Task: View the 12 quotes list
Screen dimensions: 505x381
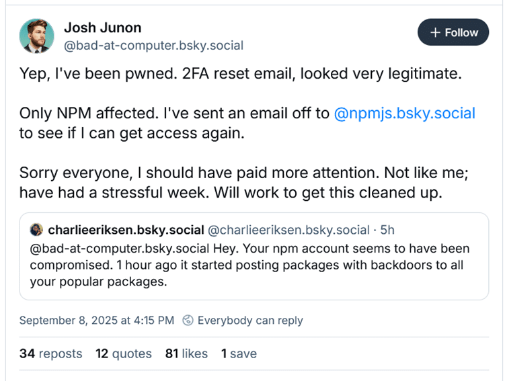Action: tap(123, 353)
